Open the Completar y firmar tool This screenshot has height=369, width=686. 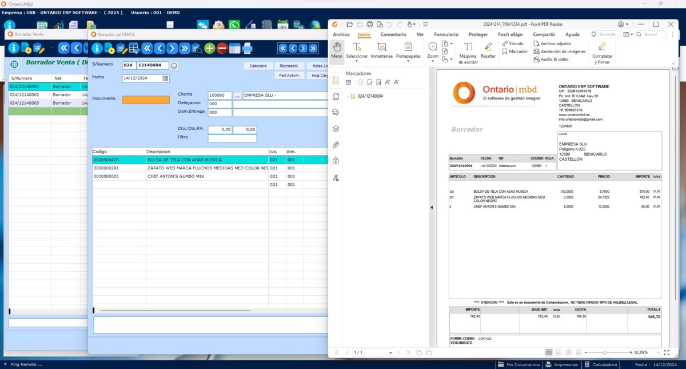[x=602, y=53]
